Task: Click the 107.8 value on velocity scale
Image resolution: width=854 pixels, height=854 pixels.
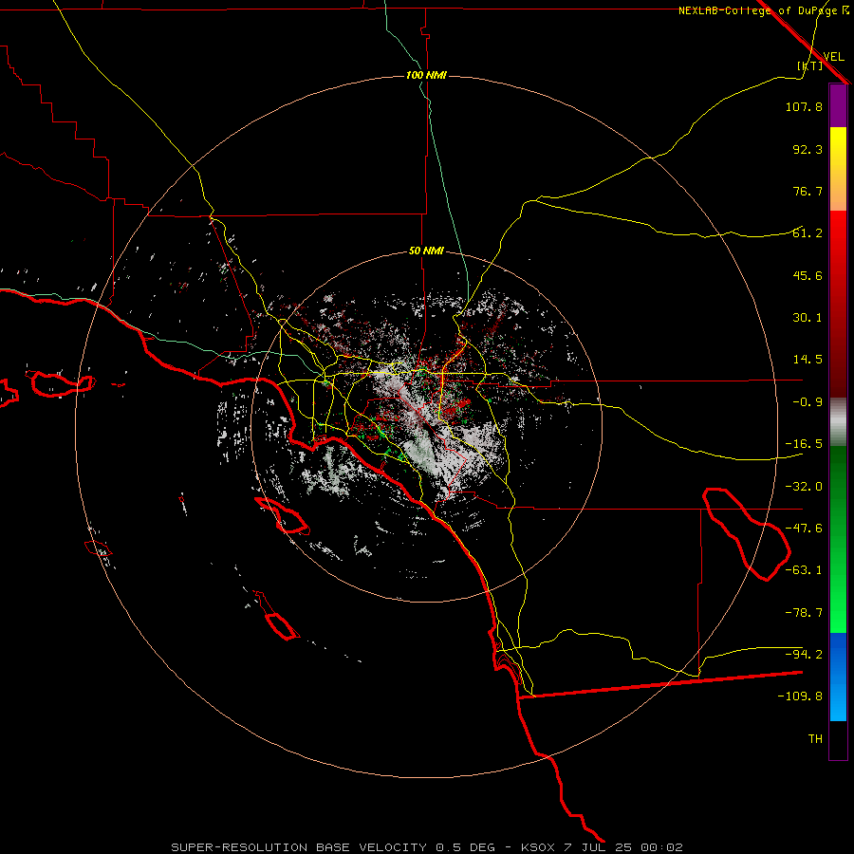Action: pyautogui.click(x=804, y=106)
